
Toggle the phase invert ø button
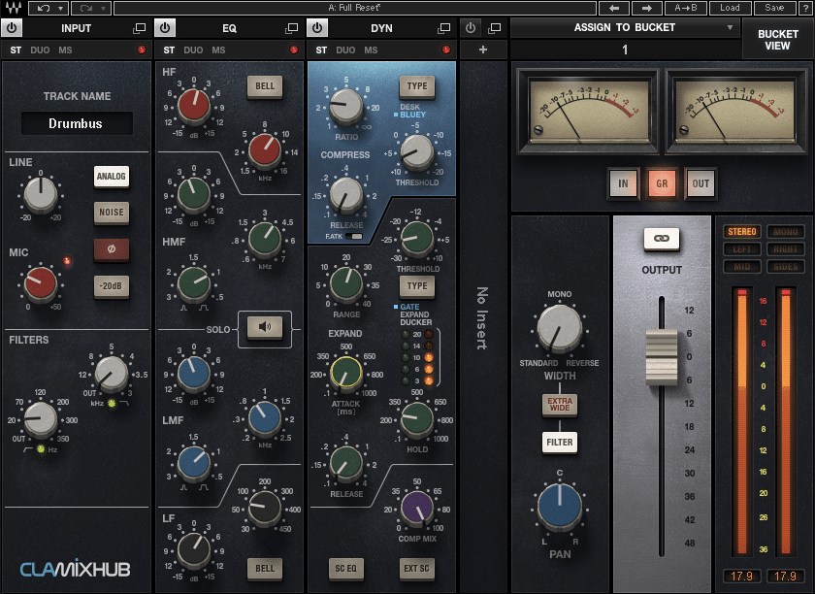point(112,249)
